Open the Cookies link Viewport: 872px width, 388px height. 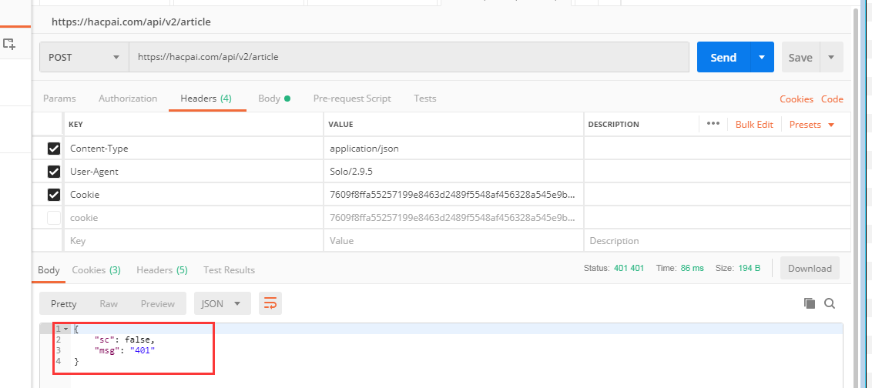(x=797, y=99)
